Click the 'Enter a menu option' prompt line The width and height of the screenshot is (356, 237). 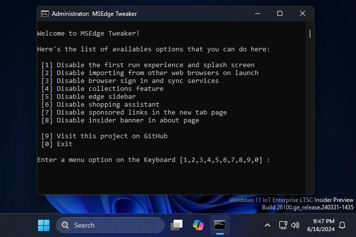(x=153, y=160)
